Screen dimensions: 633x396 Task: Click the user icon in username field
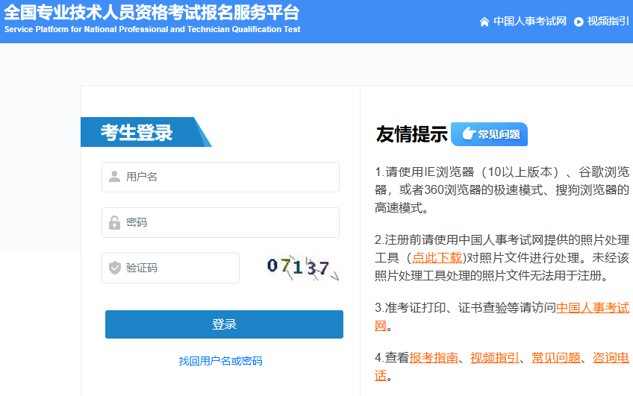[114, 177]
